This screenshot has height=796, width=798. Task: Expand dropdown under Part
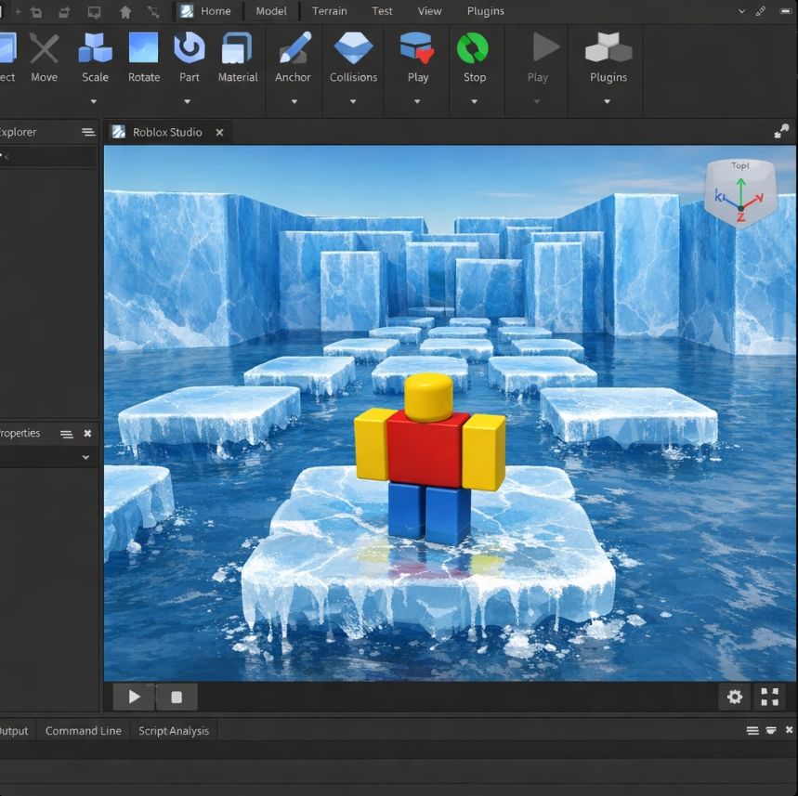pos(188,102)
